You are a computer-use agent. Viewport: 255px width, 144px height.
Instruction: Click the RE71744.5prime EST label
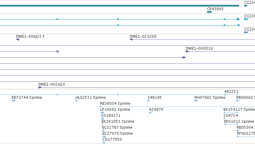click(x=27, y=98)
